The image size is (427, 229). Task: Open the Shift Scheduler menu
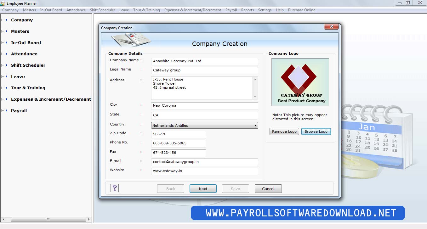(x=102, y=10)
